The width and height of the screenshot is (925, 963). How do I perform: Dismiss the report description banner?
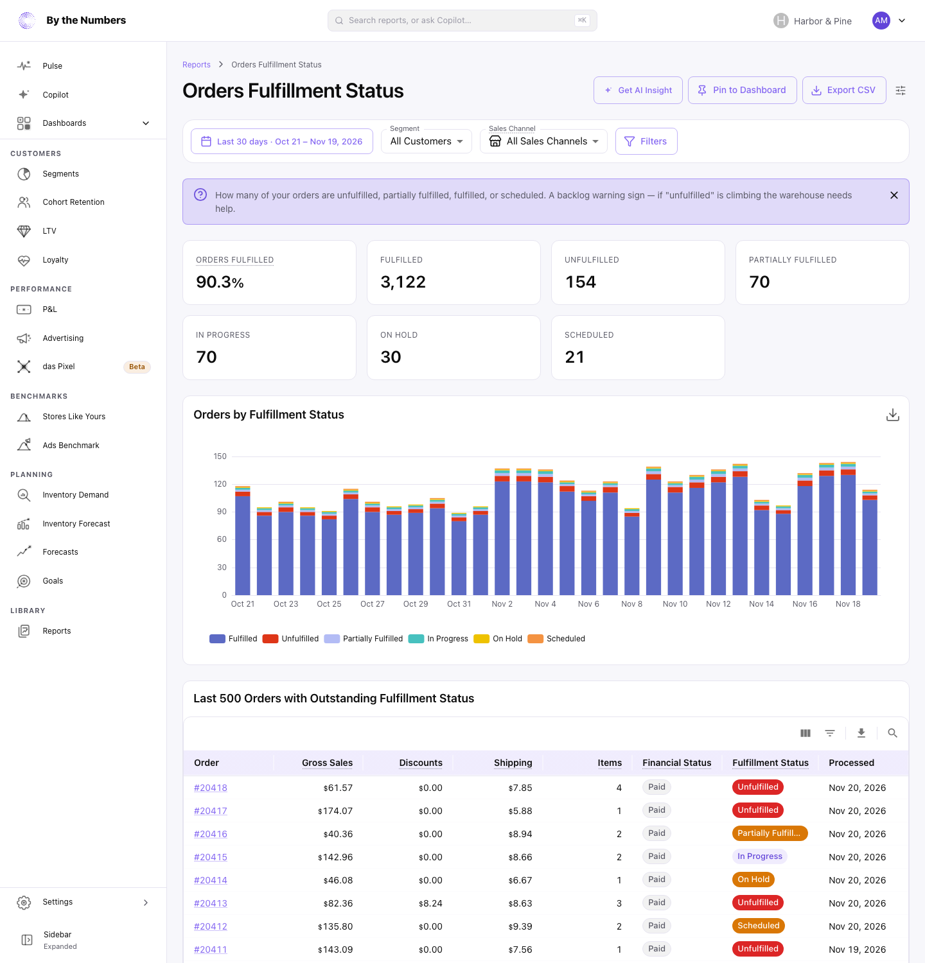click(x=894, y=195)
